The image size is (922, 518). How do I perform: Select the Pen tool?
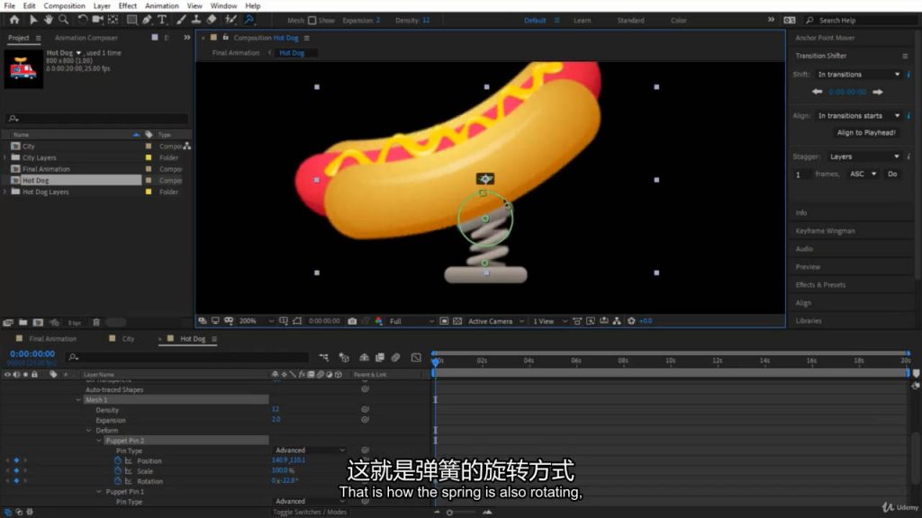(147, 19)
